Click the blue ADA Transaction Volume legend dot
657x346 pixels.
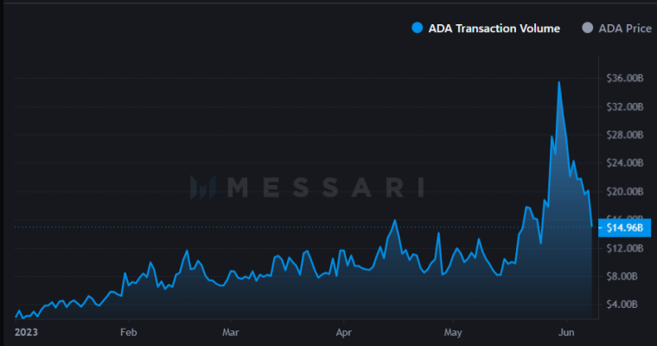[x=418, y=29]
